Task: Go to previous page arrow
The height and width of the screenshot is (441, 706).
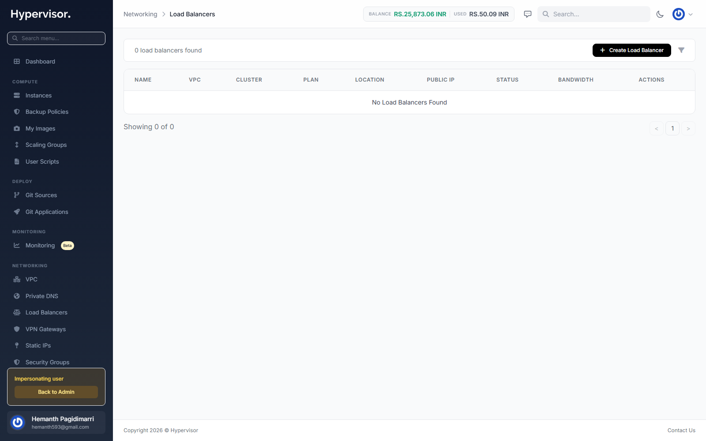Action: pos(657,128)
